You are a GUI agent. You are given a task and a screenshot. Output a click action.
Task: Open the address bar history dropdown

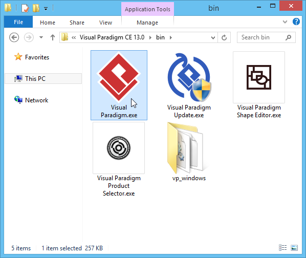(x=213, y=37)
